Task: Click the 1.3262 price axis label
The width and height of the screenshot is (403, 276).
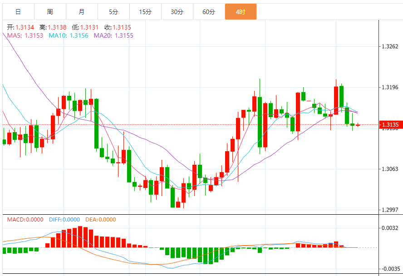Action: point(390,46)
